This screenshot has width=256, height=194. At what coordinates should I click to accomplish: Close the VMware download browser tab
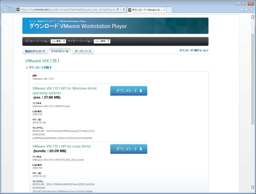(x=164, y=10)
